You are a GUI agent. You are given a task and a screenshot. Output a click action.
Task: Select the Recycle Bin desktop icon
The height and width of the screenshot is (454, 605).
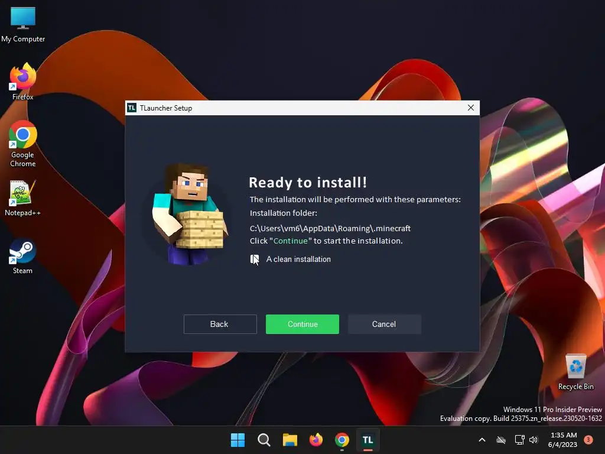click(575, 372)
